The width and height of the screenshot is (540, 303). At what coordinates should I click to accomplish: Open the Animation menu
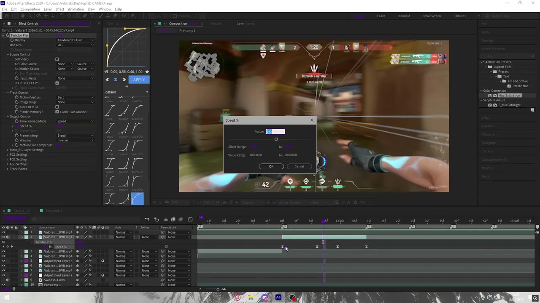click(x=76, y=9)
